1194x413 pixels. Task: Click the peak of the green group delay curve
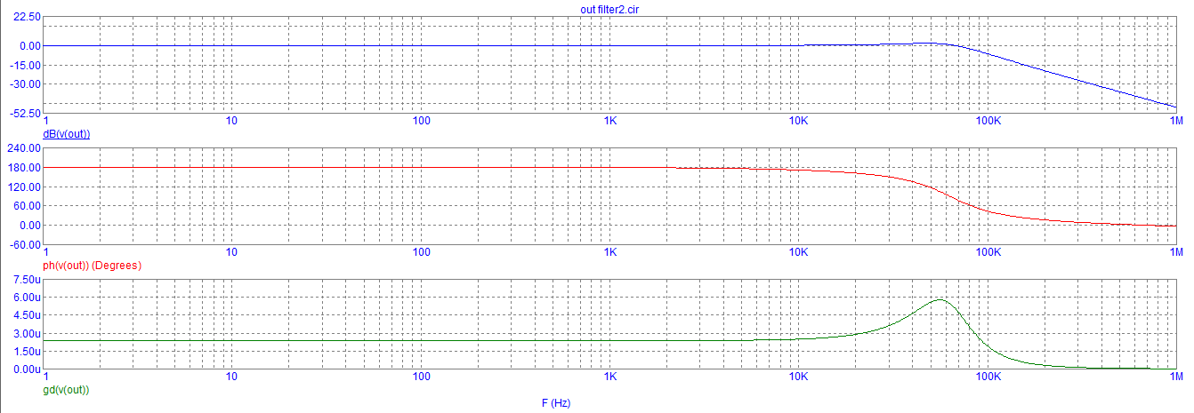(x=940, y=300)
